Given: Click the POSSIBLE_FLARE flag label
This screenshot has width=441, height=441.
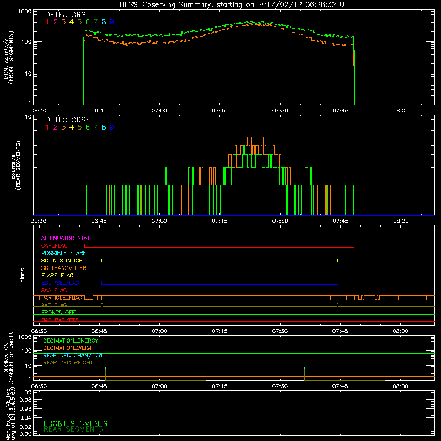Looking at the screenshot, I should (x=63, y=253).
